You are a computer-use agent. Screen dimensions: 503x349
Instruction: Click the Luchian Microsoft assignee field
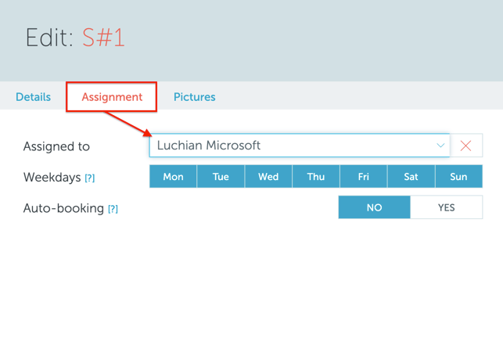point(300,146)
